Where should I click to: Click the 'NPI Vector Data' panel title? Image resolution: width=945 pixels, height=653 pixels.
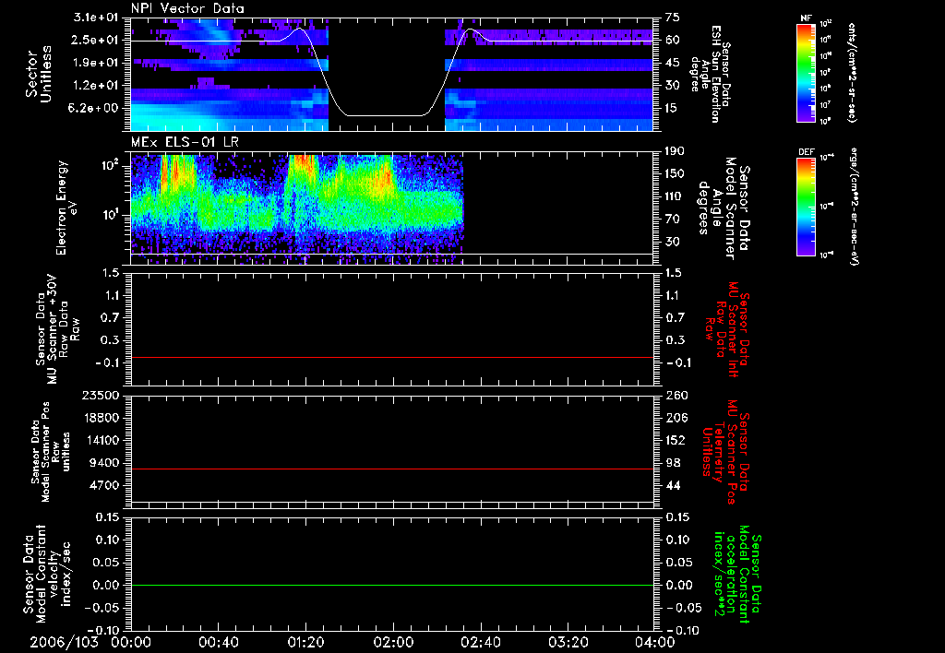187,8
